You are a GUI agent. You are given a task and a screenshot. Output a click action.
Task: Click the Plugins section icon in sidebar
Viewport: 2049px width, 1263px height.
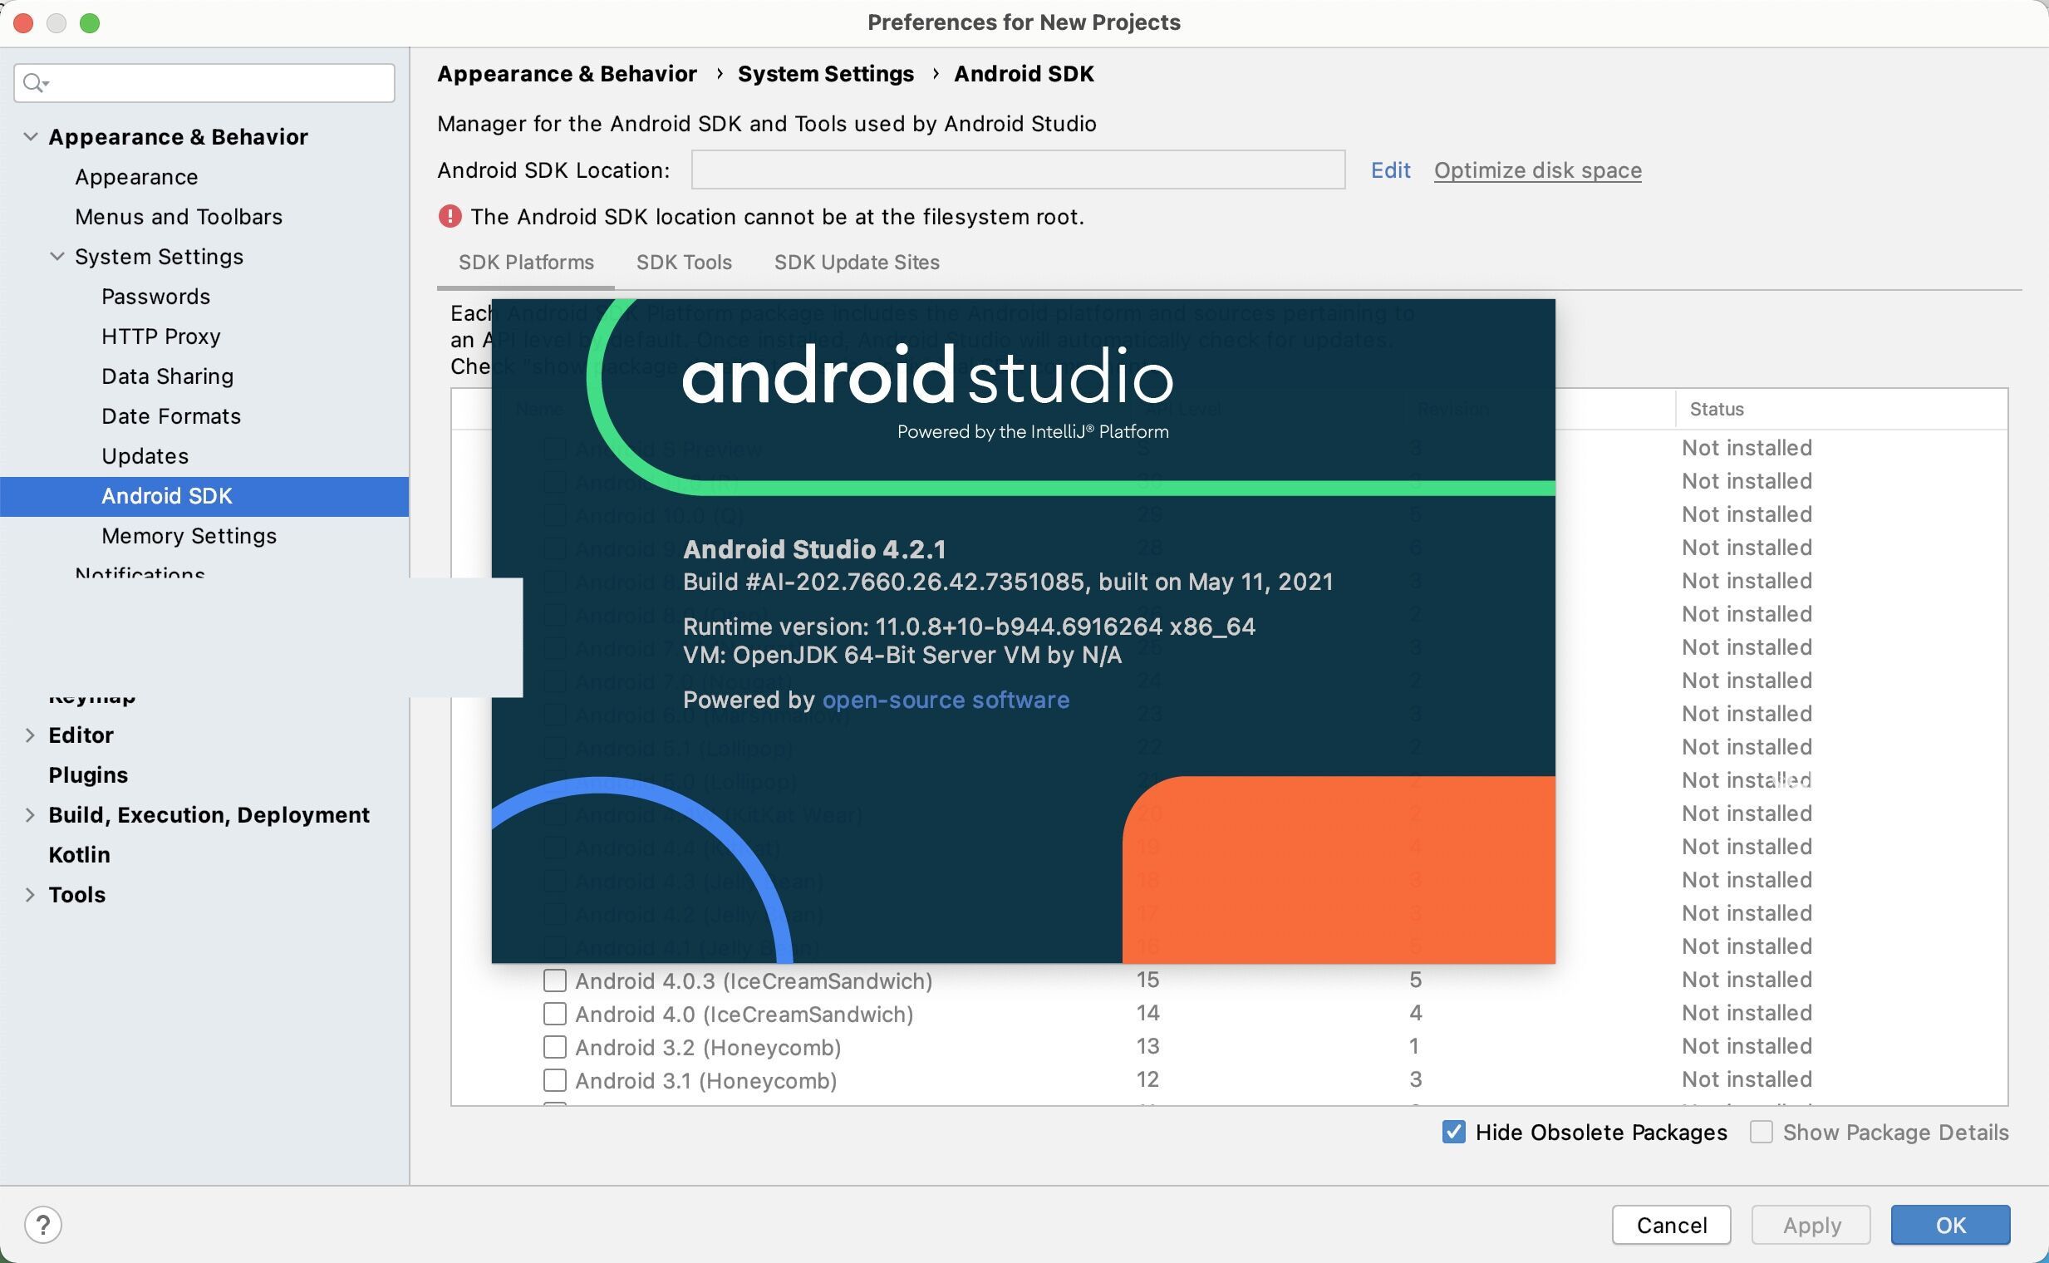[x=88, y=774]
